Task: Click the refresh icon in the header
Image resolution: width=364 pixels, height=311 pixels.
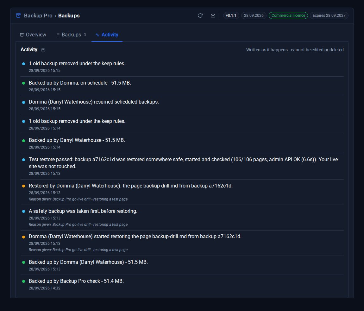Action: (200, 16)
